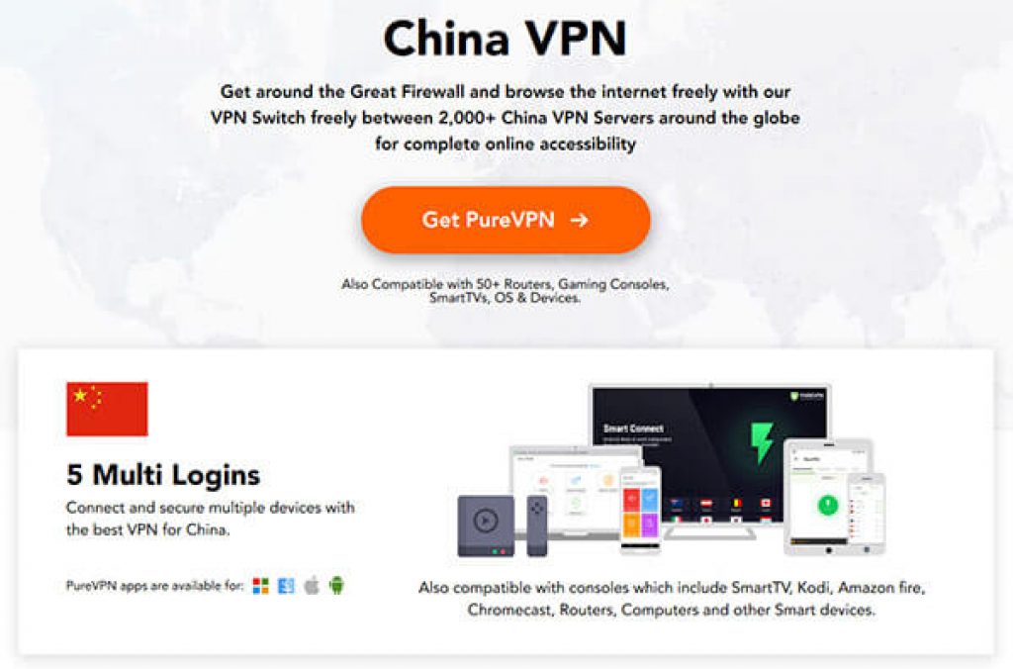Click the China flag image
Viewport: 1013px width, 669px height.
(107, 409)
